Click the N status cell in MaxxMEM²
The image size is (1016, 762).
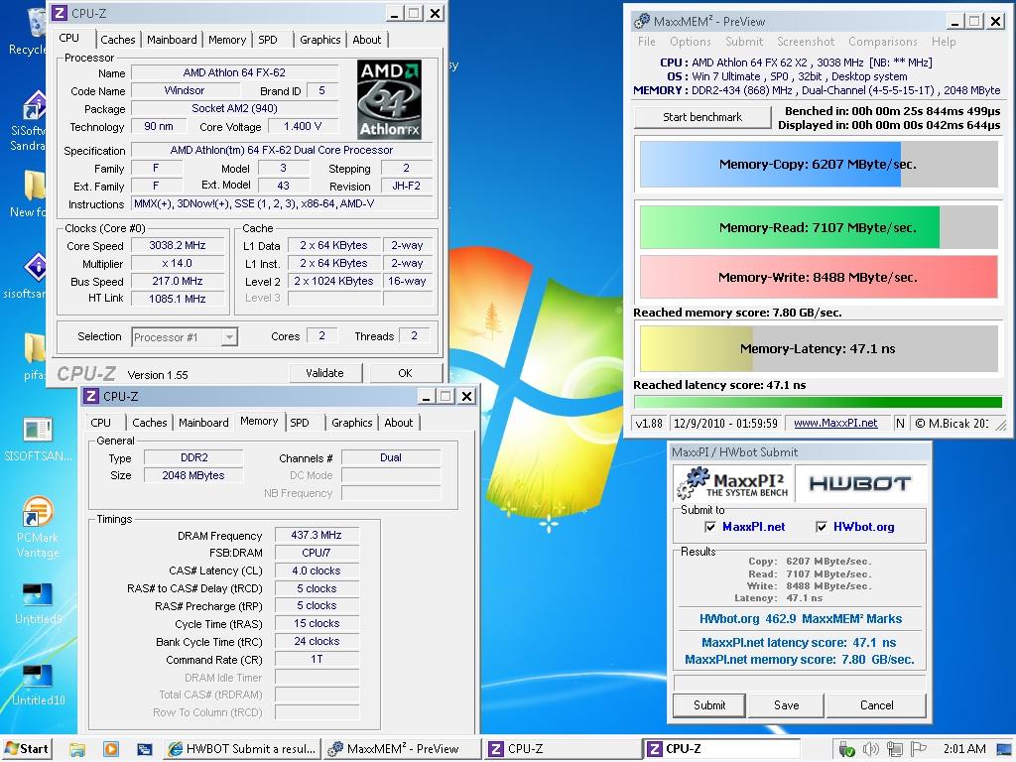(900, 423)
